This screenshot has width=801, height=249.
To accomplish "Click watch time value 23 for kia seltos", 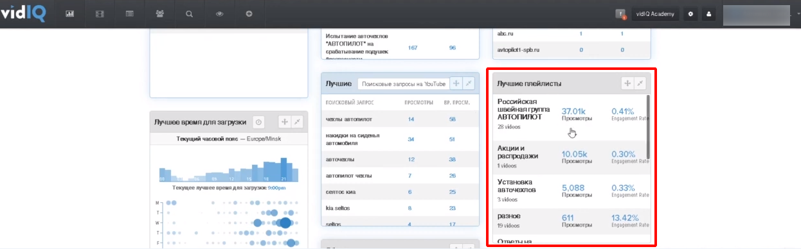I will coord(453,208).
